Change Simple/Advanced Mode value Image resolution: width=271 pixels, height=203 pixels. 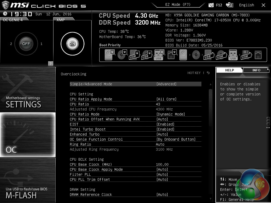(x=166, y=84)
